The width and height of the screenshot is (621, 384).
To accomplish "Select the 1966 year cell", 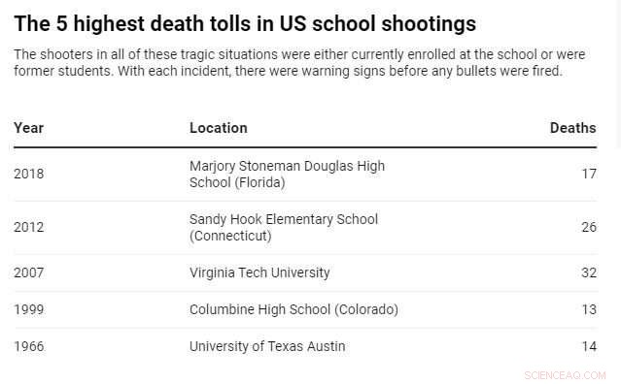I will point(28,346).
